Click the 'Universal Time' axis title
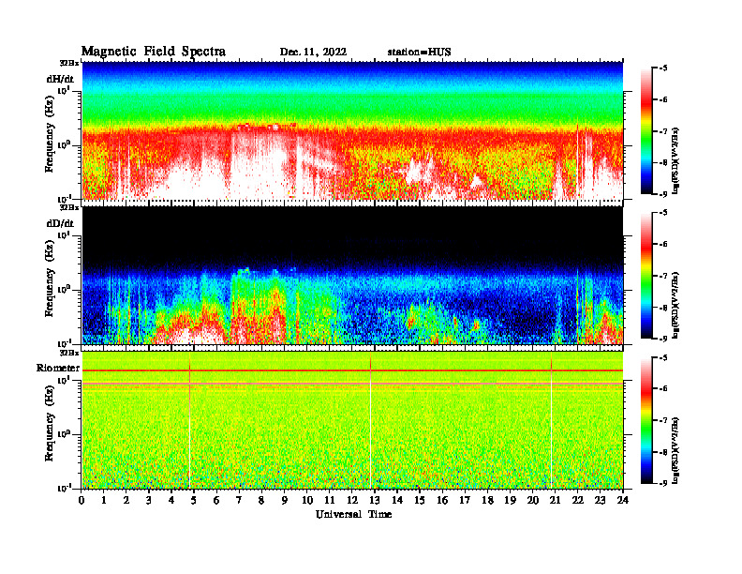This screenshot has height=574, width=742. coord(354,514)
